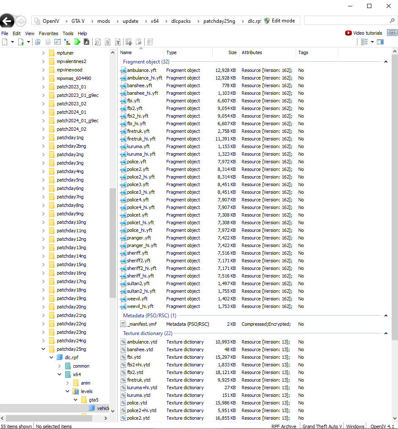Collapse the Texture dictionary (22) group
398x429 pixels.
click(x=386, y=333)
